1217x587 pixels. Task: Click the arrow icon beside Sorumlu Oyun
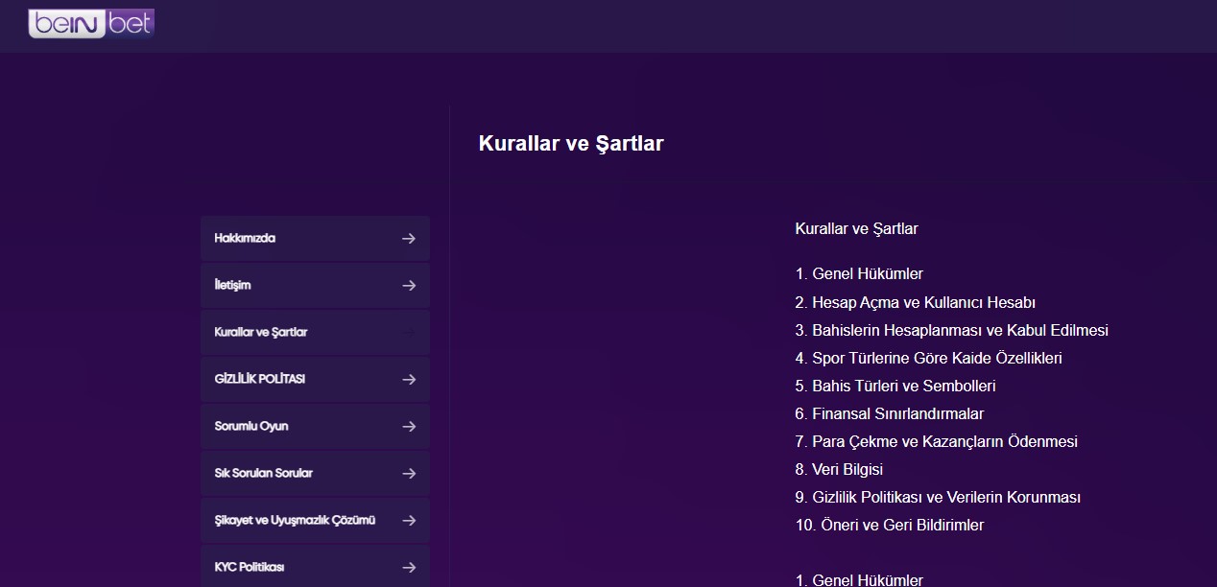click(x=409, y=426)
